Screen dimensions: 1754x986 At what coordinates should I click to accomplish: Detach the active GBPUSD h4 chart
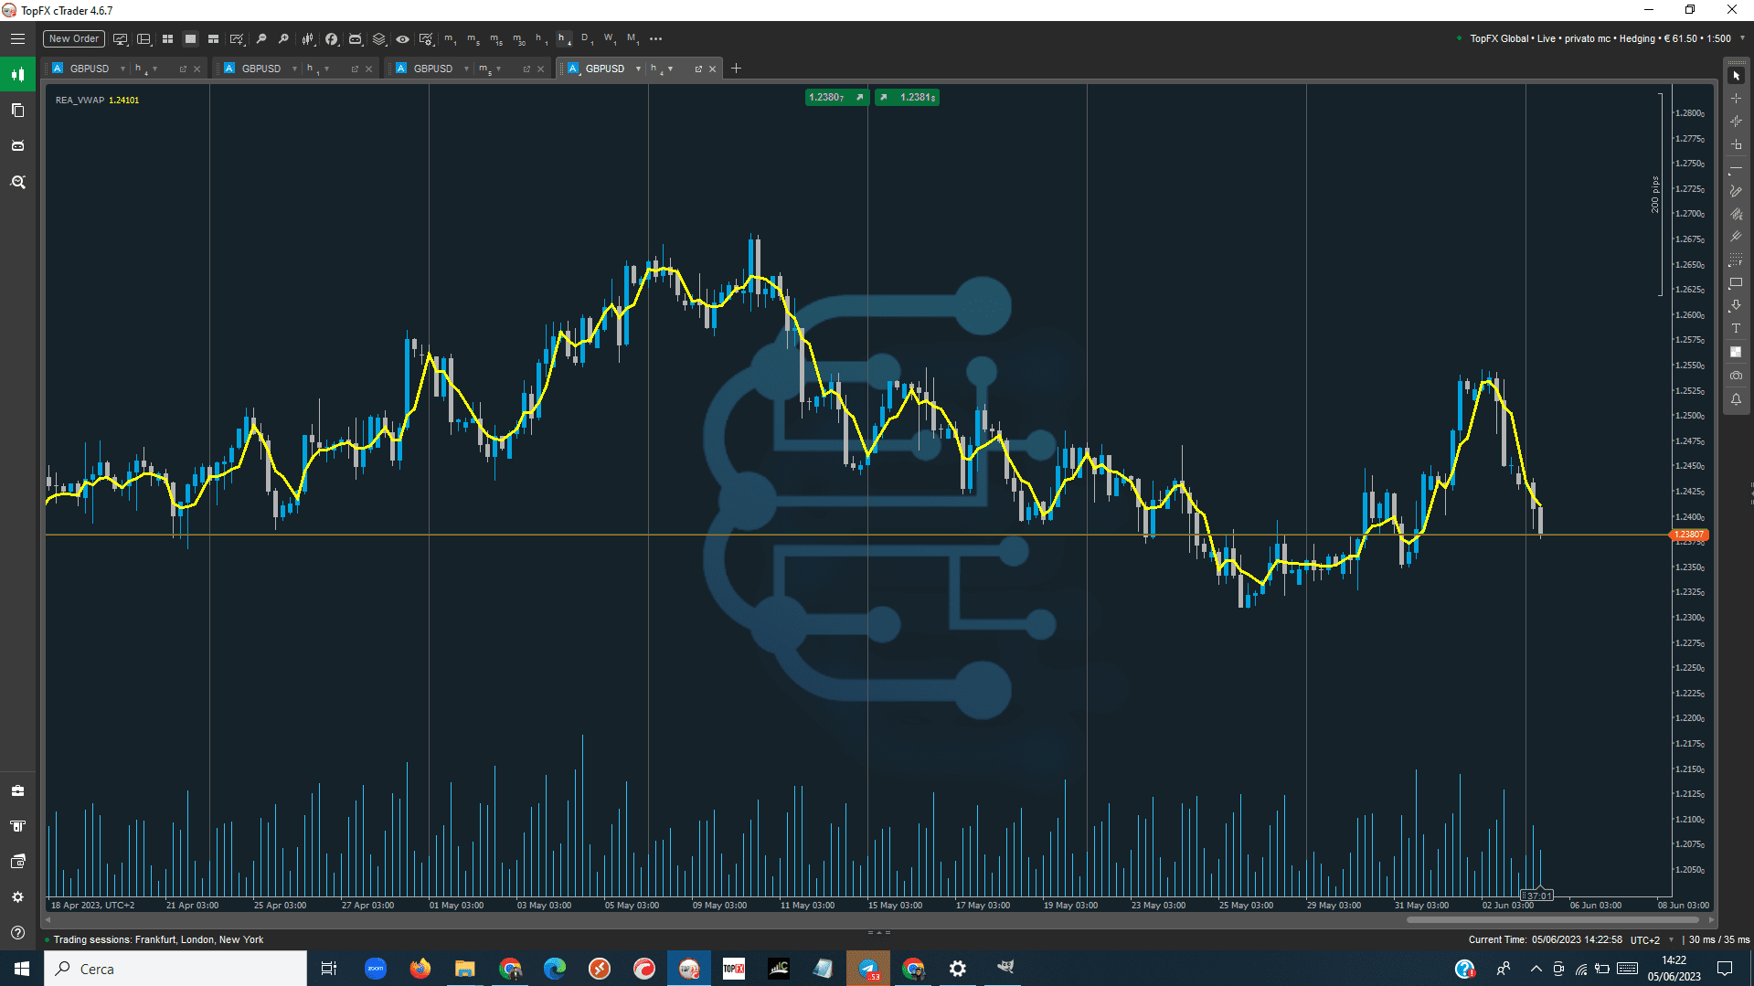(x=698, y=69)
